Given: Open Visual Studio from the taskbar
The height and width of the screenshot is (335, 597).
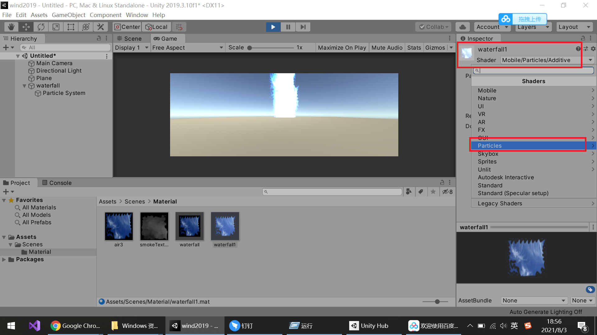Looking at the screenshot, I should click(35, 326).
